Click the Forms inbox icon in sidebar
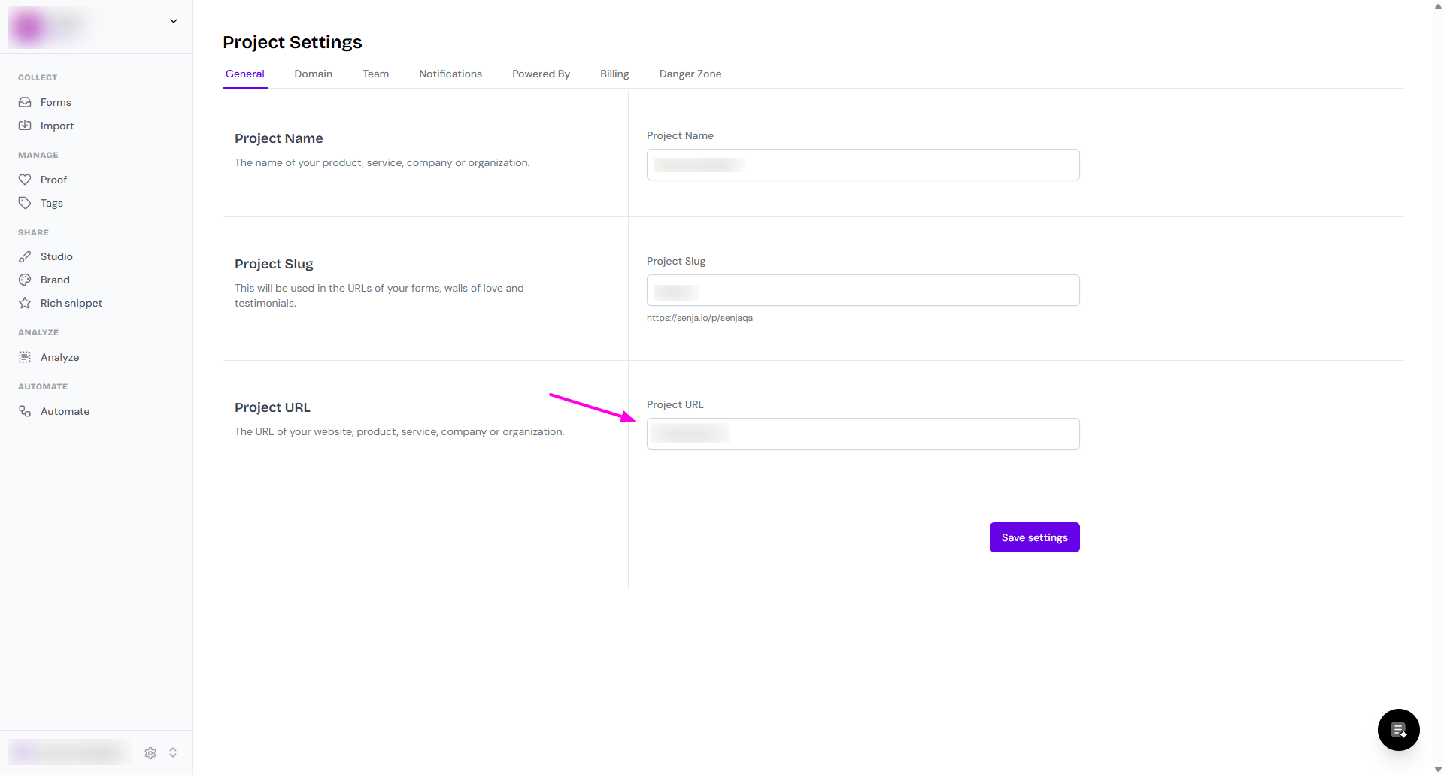This screenshot has width=1444, height=775. [25, 102]
